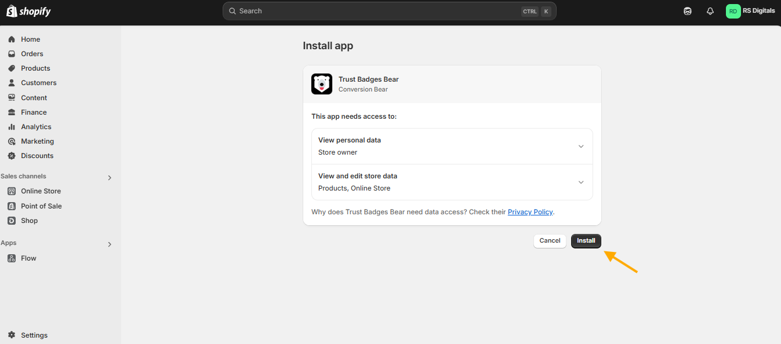Click the Install button
This screenshot has width=781, height=344.
(x=586, y=241)
